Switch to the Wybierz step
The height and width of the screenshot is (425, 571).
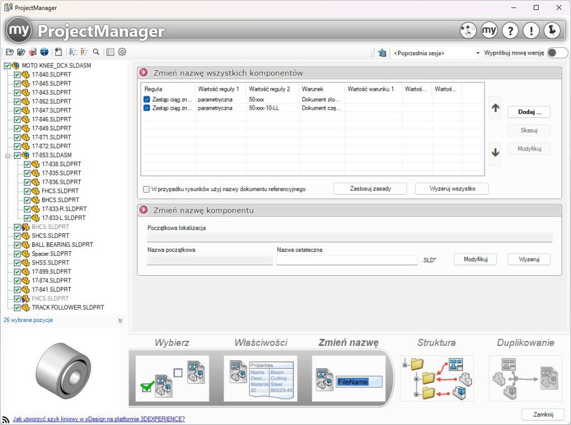[x=172, y=378]
